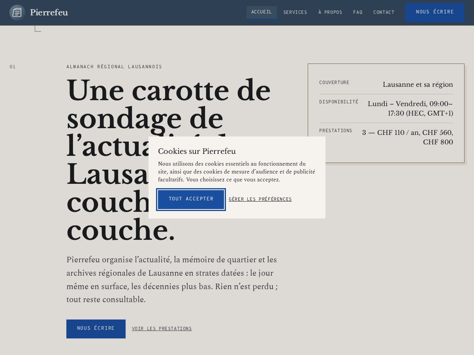Image resolution: width=474 pixels, height=355 pixels.
Task: Click the section number 01 marker
Action: click(13, 67)
